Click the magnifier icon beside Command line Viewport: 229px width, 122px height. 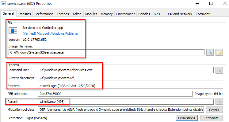pos(219,70)
